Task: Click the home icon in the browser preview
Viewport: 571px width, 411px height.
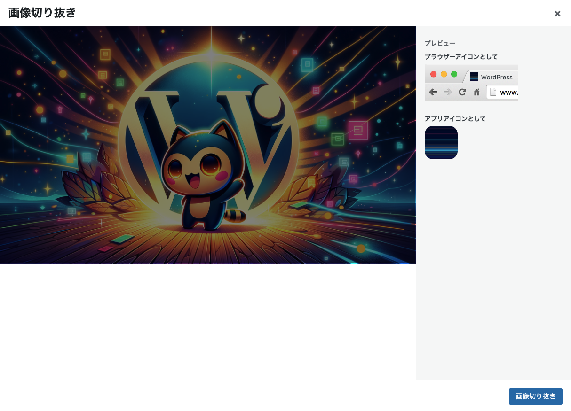Action: click(x=476, y=92)
